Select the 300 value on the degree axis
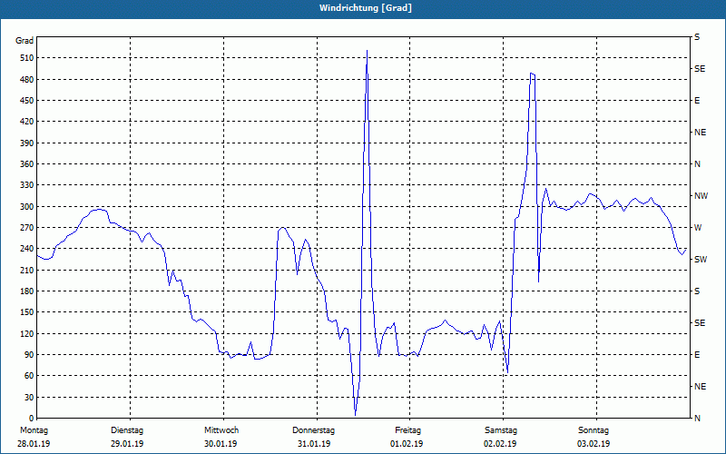The image size is (726, 454). tap(27, 207)
